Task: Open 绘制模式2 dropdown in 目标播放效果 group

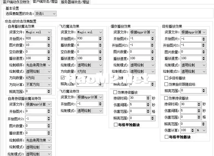Action: coord(193,71)
